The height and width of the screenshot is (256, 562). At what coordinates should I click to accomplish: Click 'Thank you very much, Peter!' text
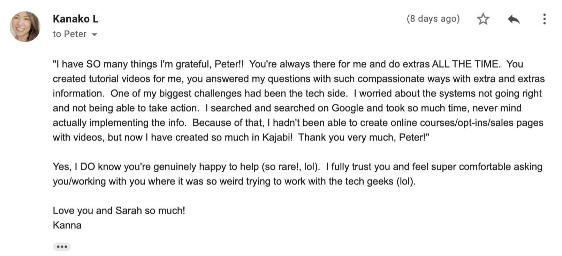click(363, 137)
